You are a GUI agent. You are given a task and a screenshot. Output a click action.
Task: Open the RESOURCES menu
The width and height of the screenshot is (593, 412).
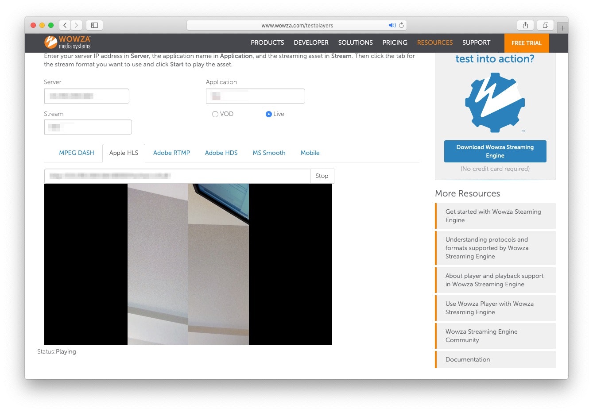pos(435,42)
